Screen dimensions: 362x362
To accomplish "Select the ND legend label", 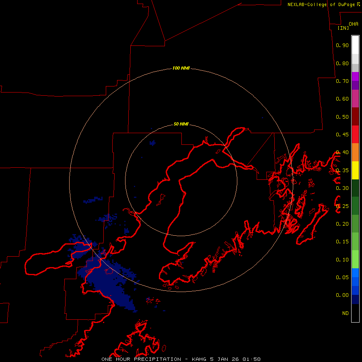I will point(346,313).
